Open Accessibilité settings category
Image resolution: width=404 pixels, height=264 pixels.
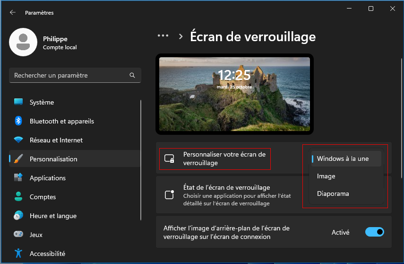coord(75,254)
